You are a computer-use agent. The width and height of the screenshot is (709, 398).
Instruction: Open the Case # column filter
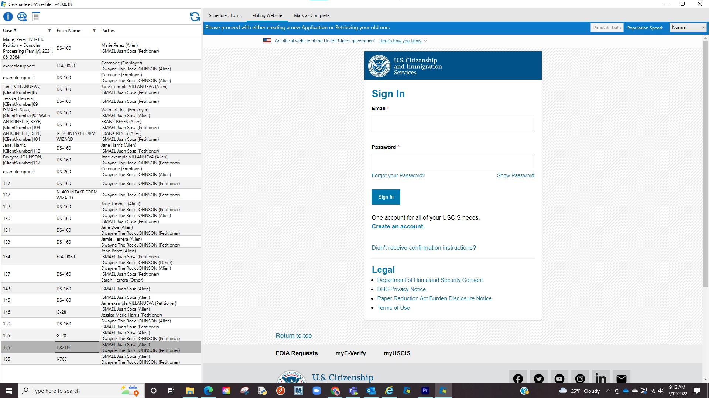point(49,31)
